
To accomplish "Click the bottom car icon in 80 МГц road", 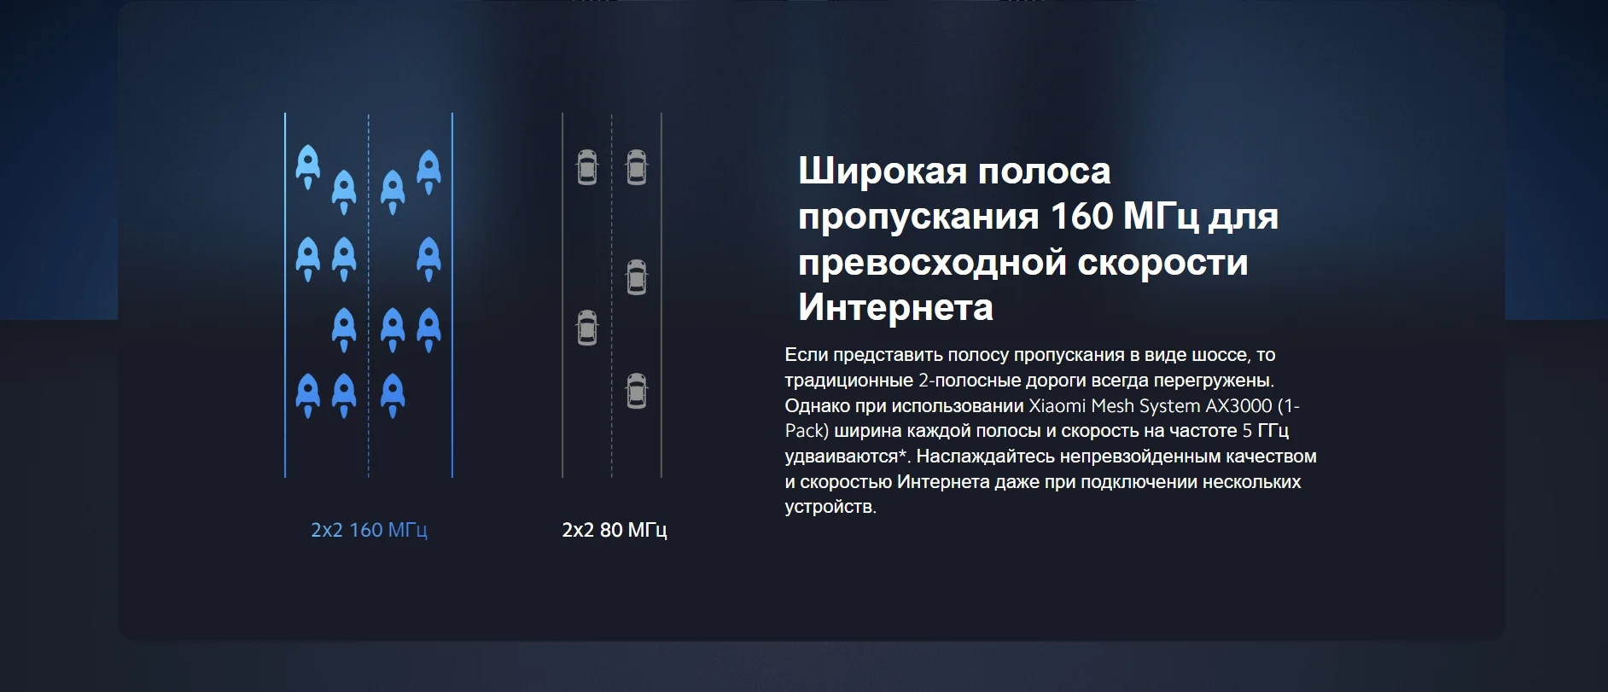I will (637, 391).
